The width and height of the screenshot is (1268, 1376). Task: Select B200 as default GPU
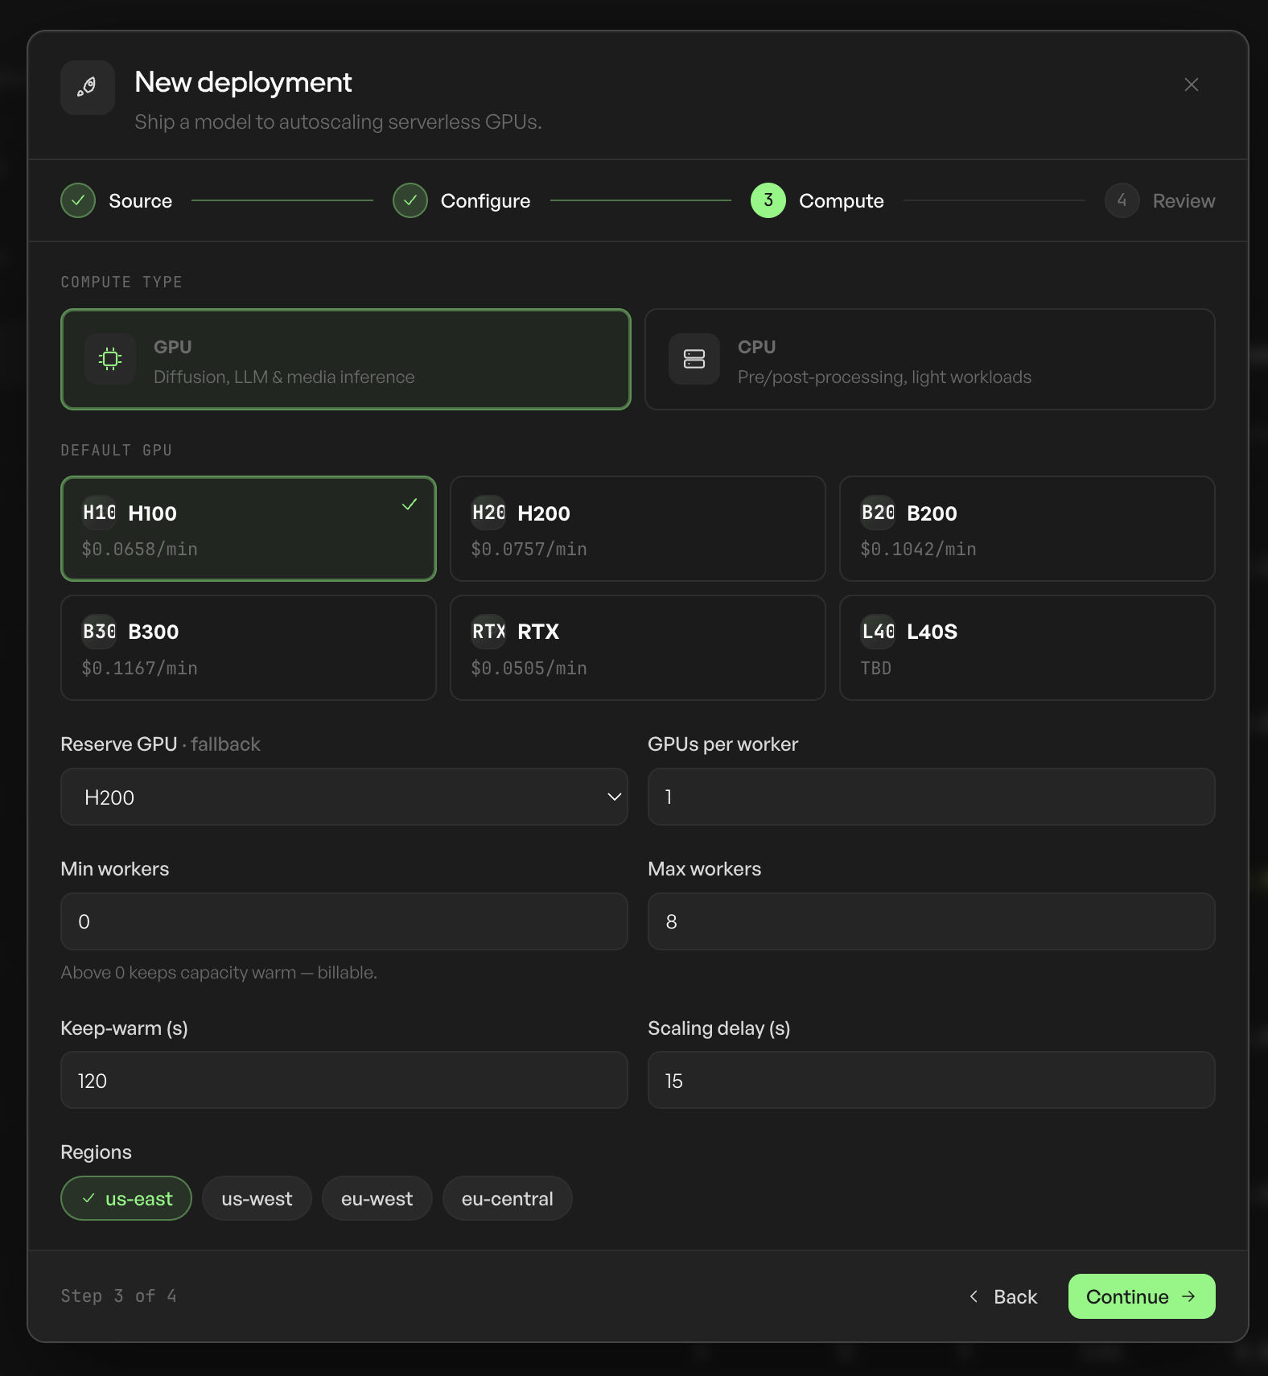point(1027,529)
